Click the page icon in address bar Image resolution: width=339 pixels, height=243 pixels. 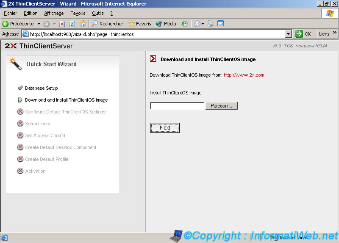[x=25, y=34]
